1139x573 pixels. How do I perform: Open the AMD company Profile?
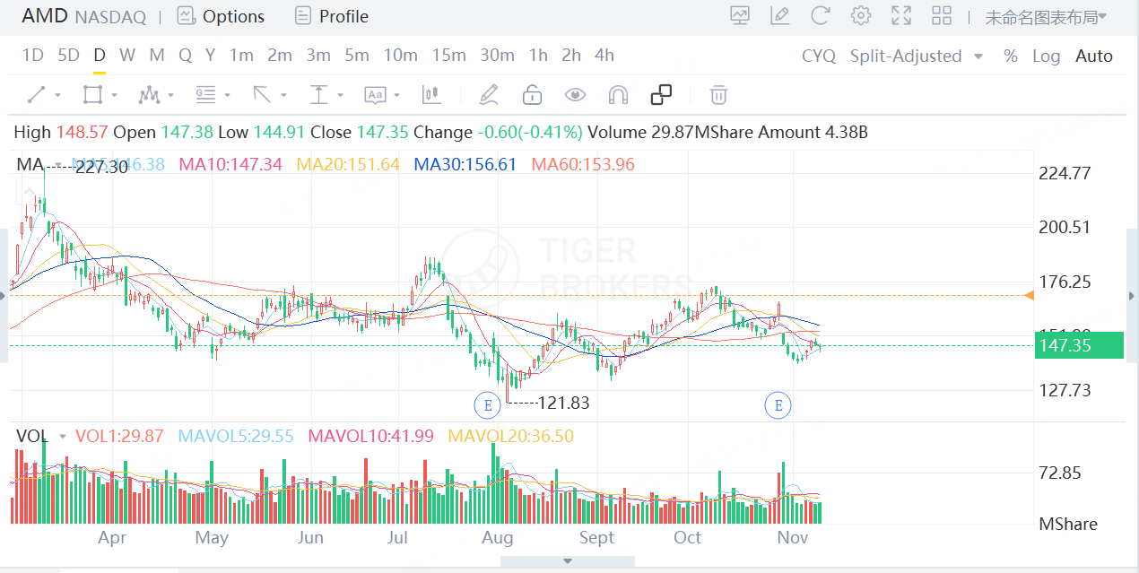tap(331, 16)
